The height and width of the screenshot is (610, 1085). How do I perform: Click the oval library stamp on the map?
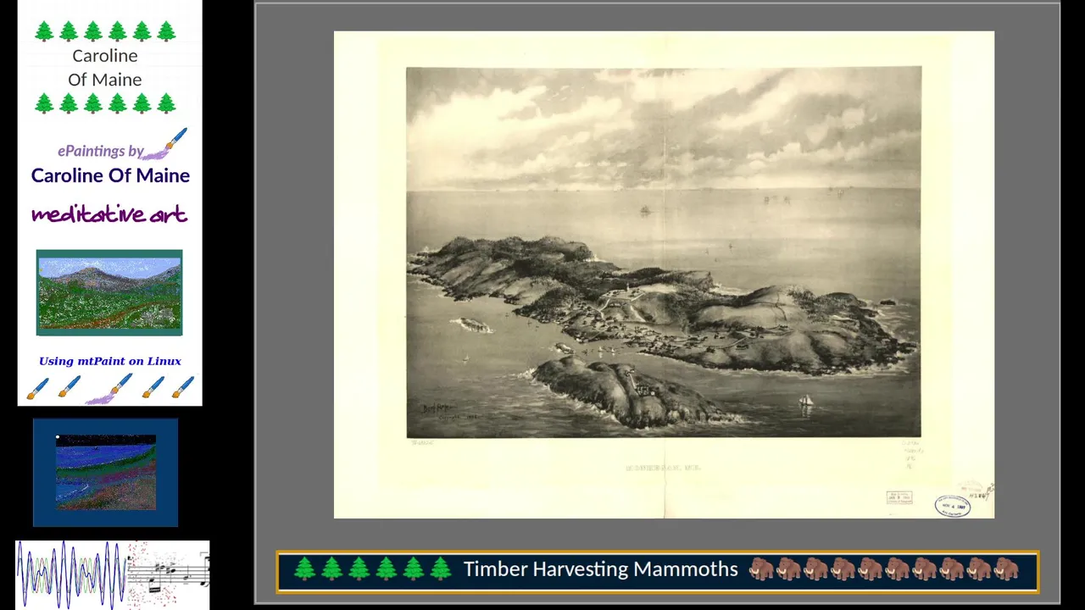coord(953,507)
